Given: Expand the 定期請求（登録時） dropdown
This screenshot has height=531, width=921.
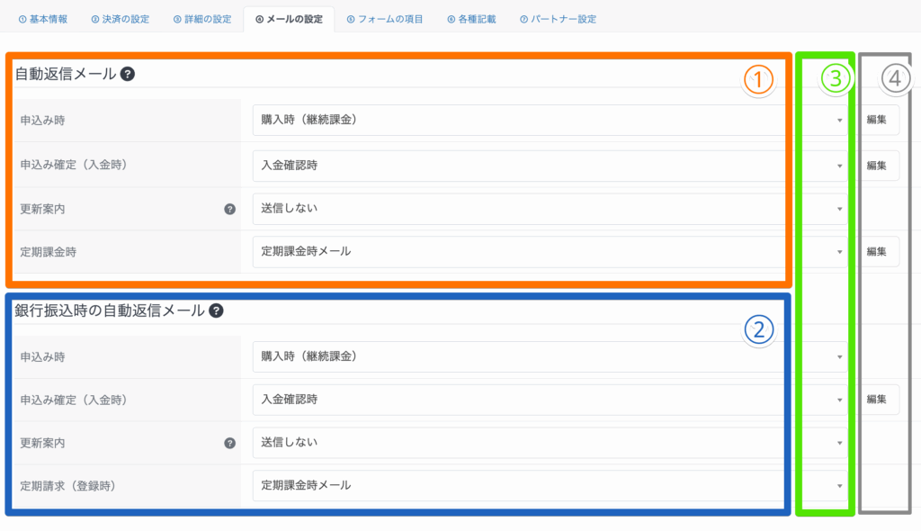Looking at the screenshot, I should pyautogui.click(x=549, y=485).
